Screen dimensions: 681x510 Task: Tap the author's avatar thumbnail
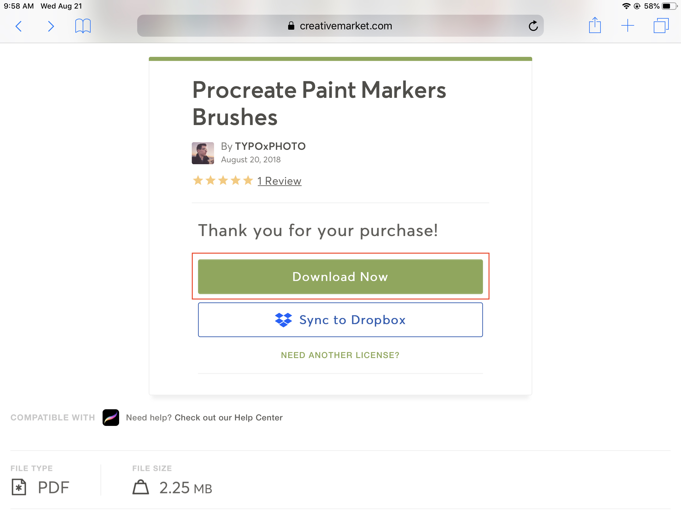tap(203, 153)
